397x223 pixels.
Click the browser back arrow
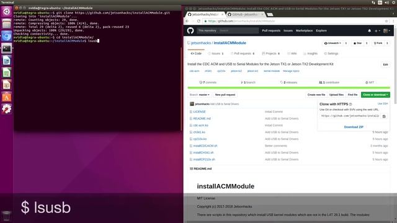coord(187,21)
